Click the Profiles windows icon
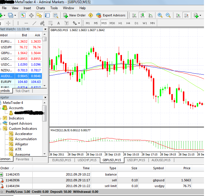Image resolution: width=206 pixels, height=196 pixels. (x=10, y=15)
